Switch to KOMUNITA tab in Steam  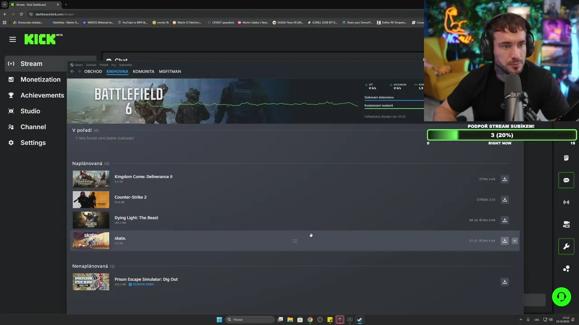(143, 71)
